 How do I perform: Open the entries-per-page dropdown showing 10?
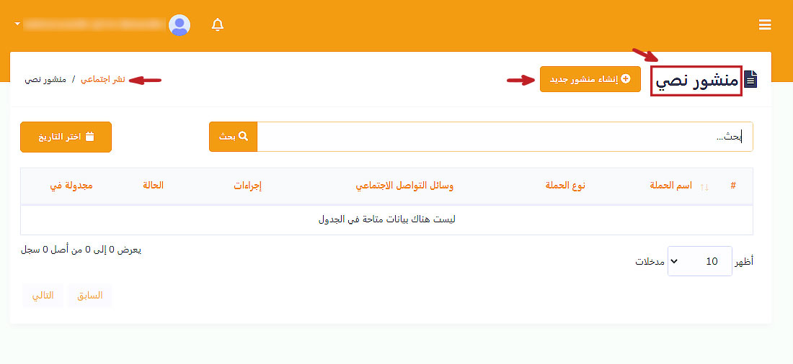(x=699, y=261)
